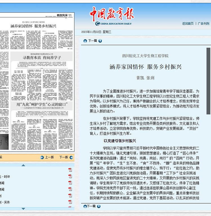Click the left arrow icon below the article
This screenshot has height=216, width=211.
click(x=85, y=206)
